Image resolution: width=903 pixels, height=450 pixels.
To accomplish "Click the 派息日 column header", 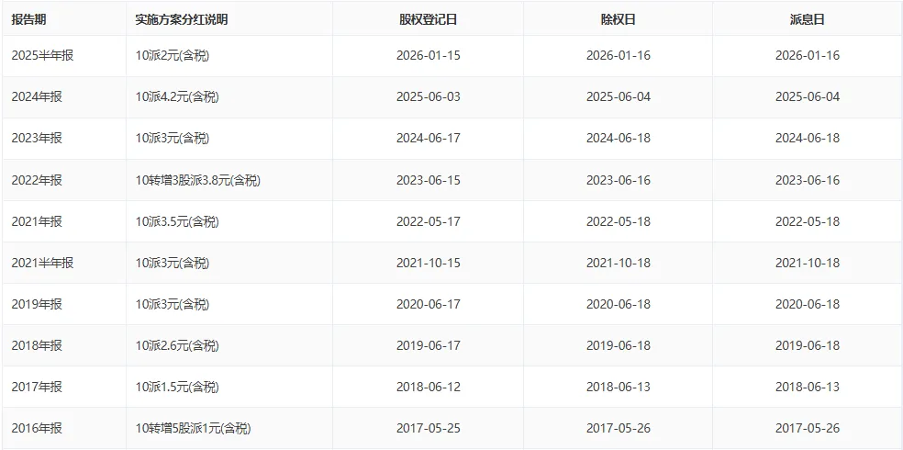I will click(808, 19).
